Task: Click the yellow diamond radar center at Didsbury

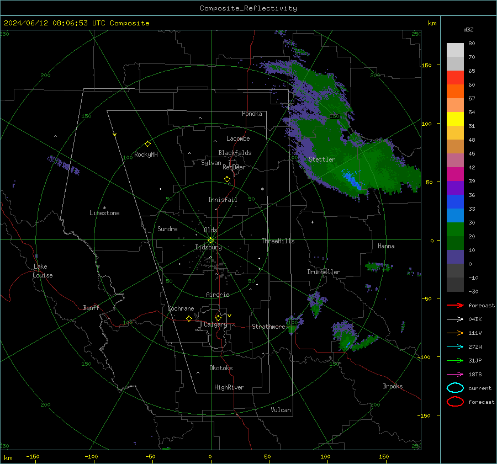Action: 210,241
